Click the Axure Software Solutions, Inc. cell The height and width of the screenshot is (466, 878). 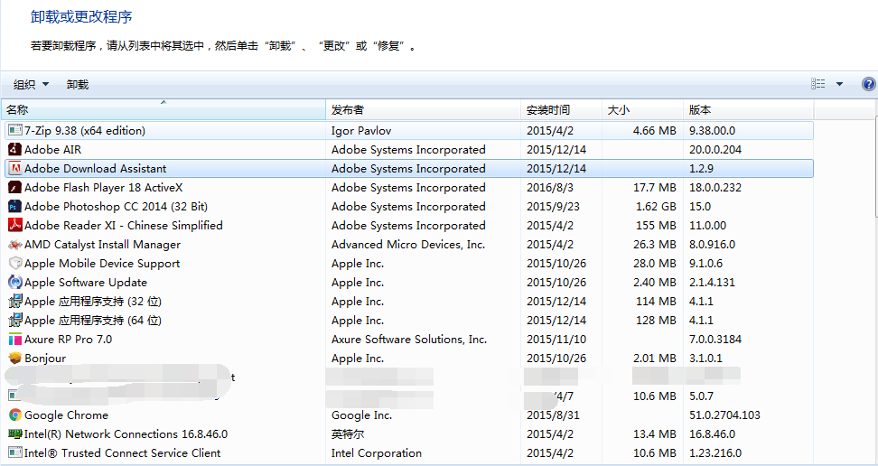point(409,340)
